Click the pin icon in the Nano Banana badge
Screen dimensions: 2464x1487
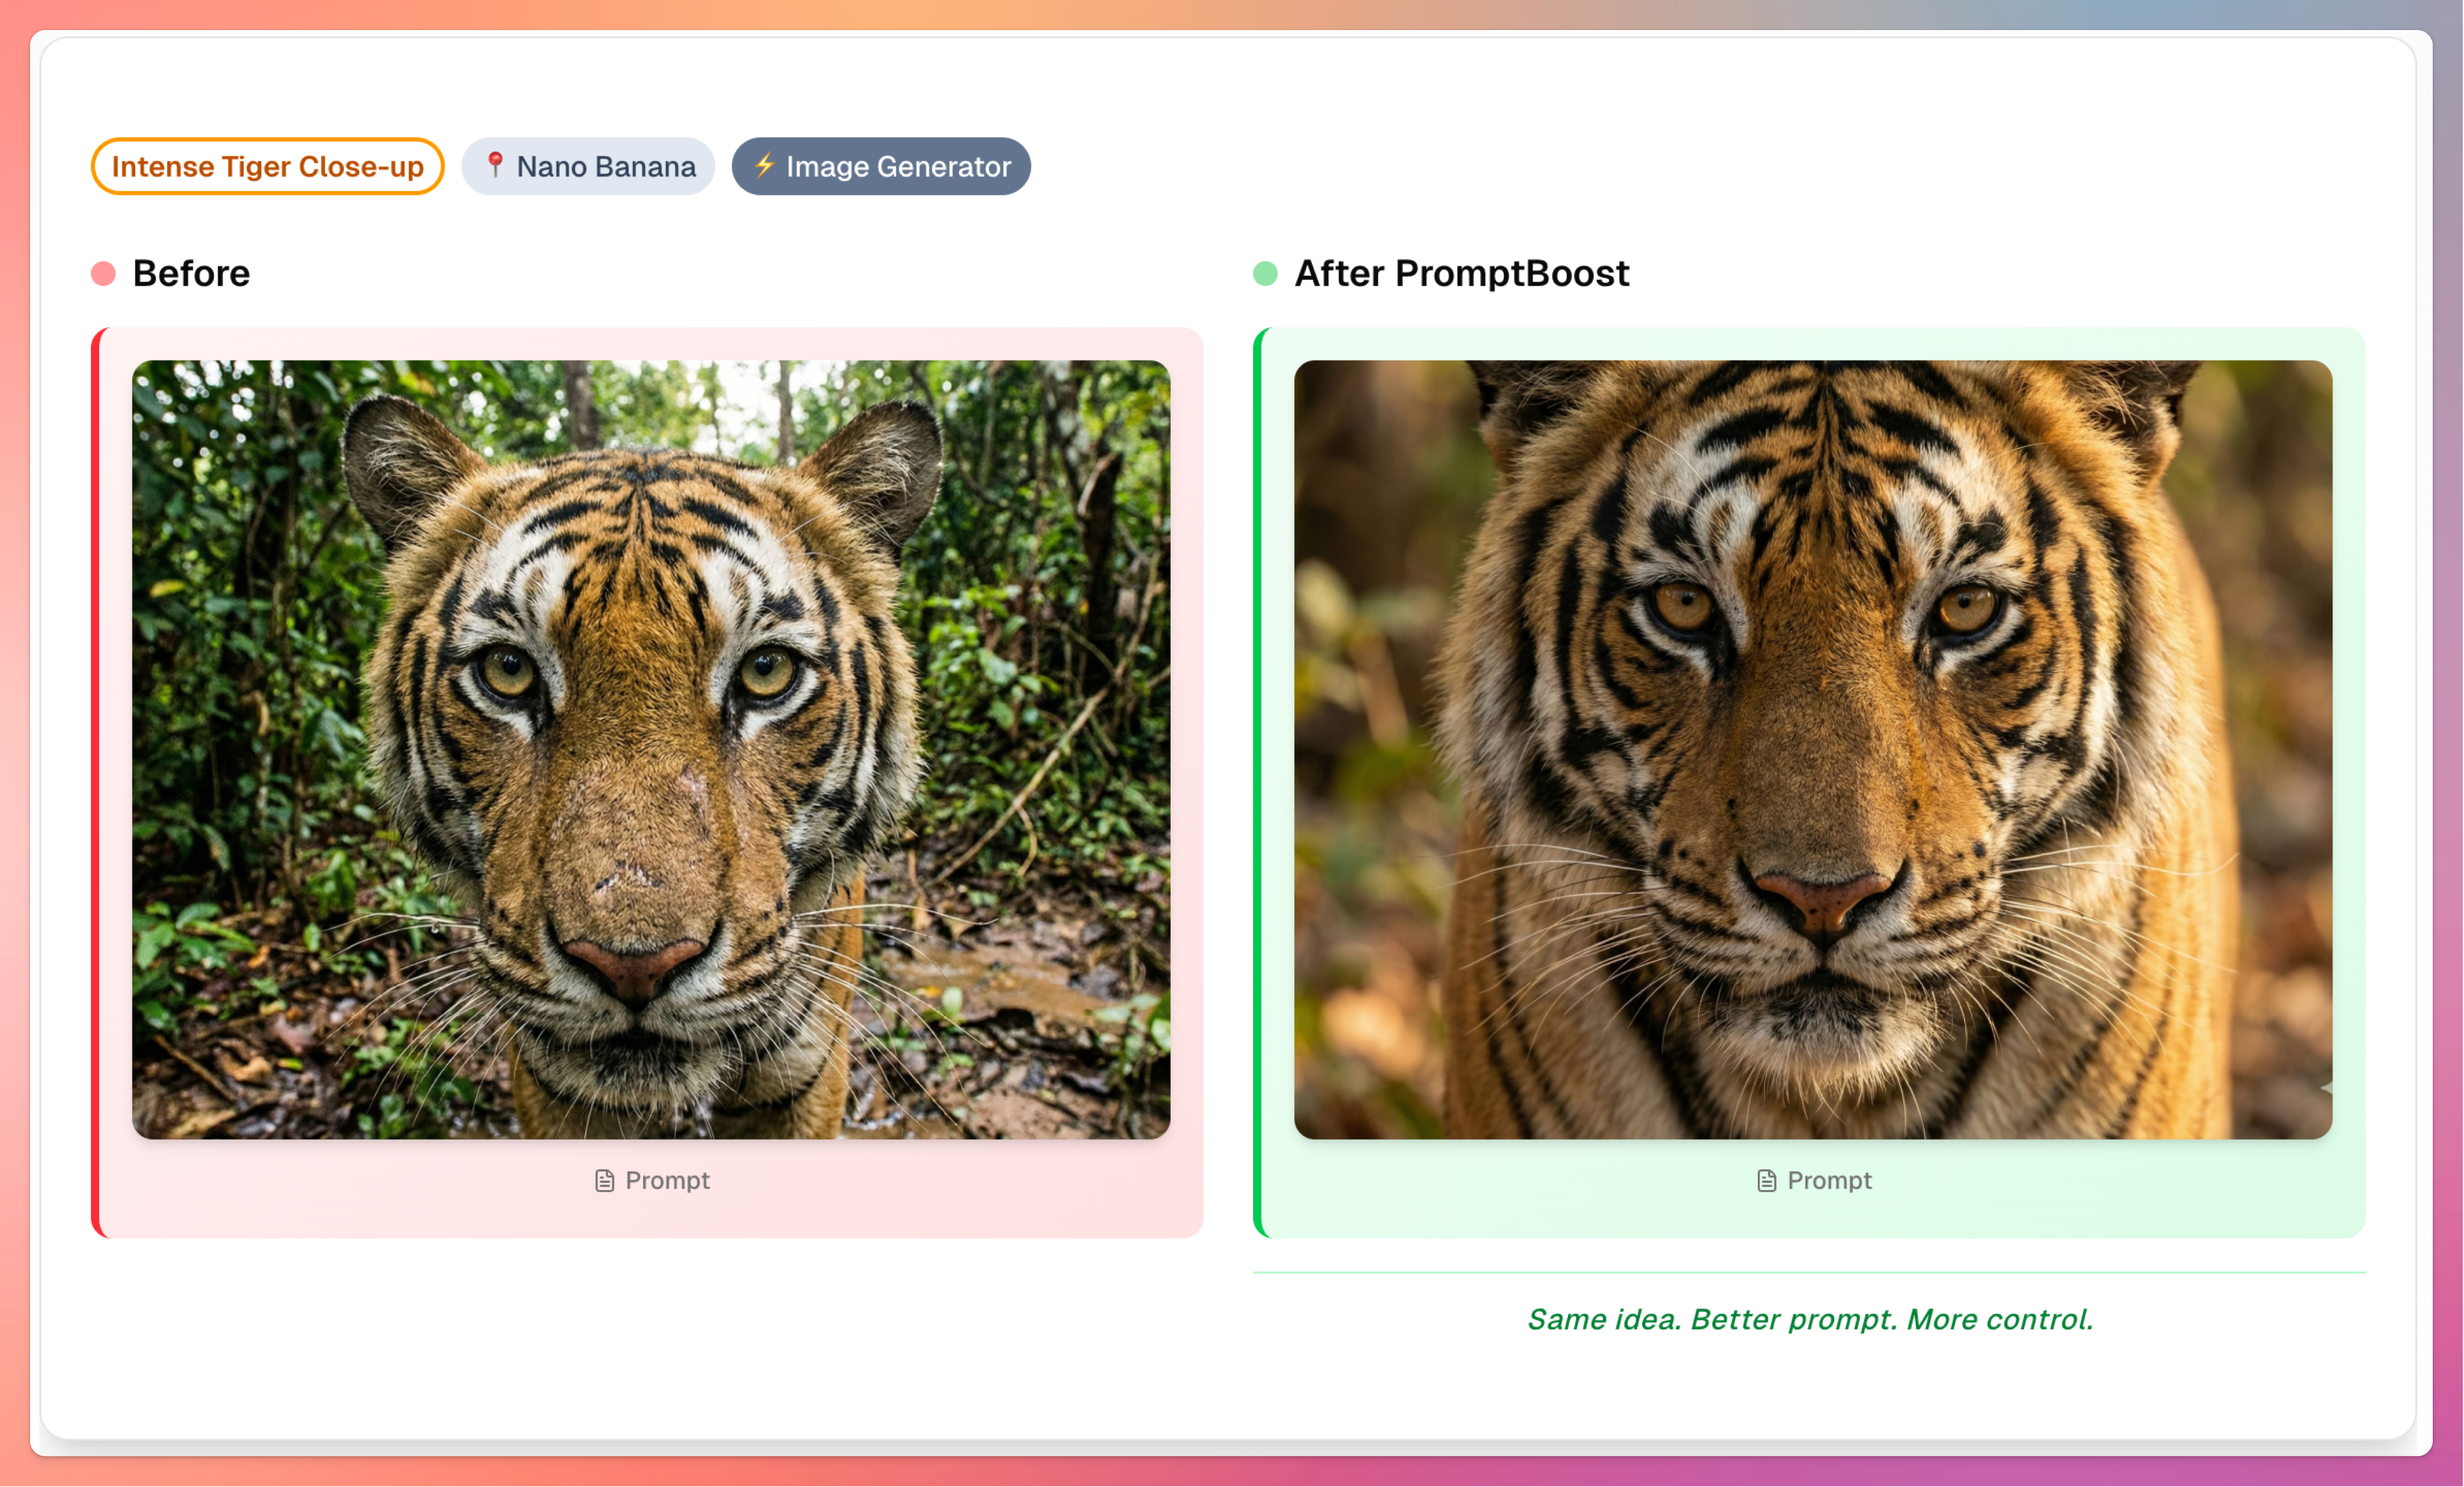(x=496, y=166)
